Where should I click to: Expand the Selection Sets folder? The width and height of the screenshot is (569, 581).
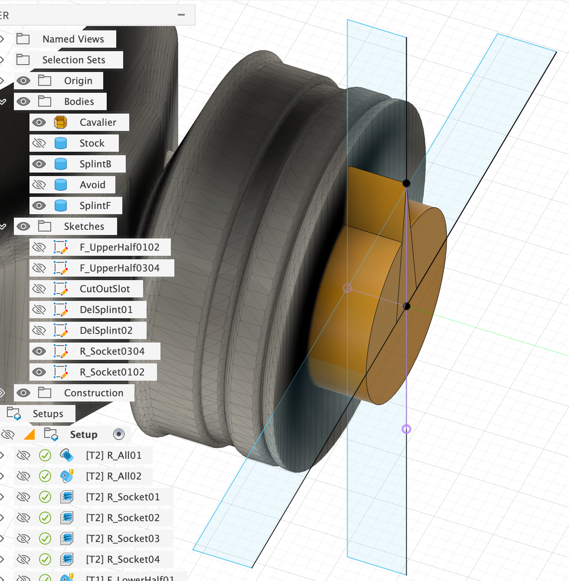2,60
